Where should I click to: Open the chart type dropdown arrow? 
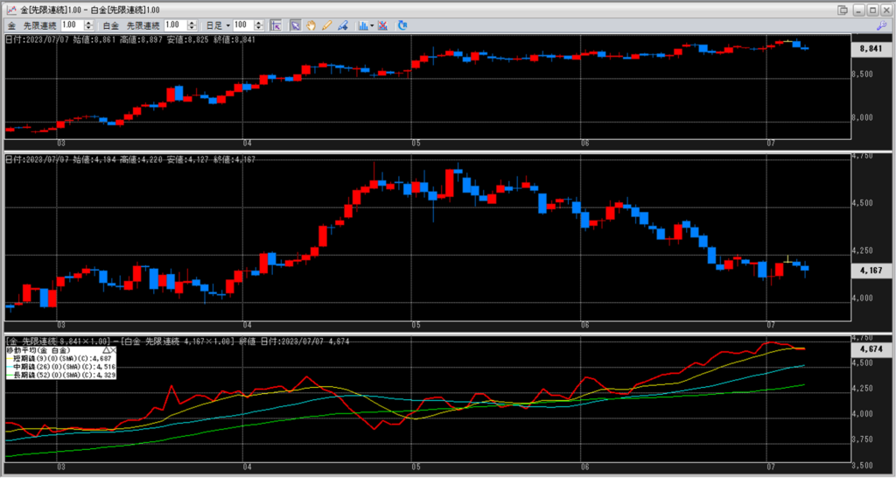(x=372, y=25)
